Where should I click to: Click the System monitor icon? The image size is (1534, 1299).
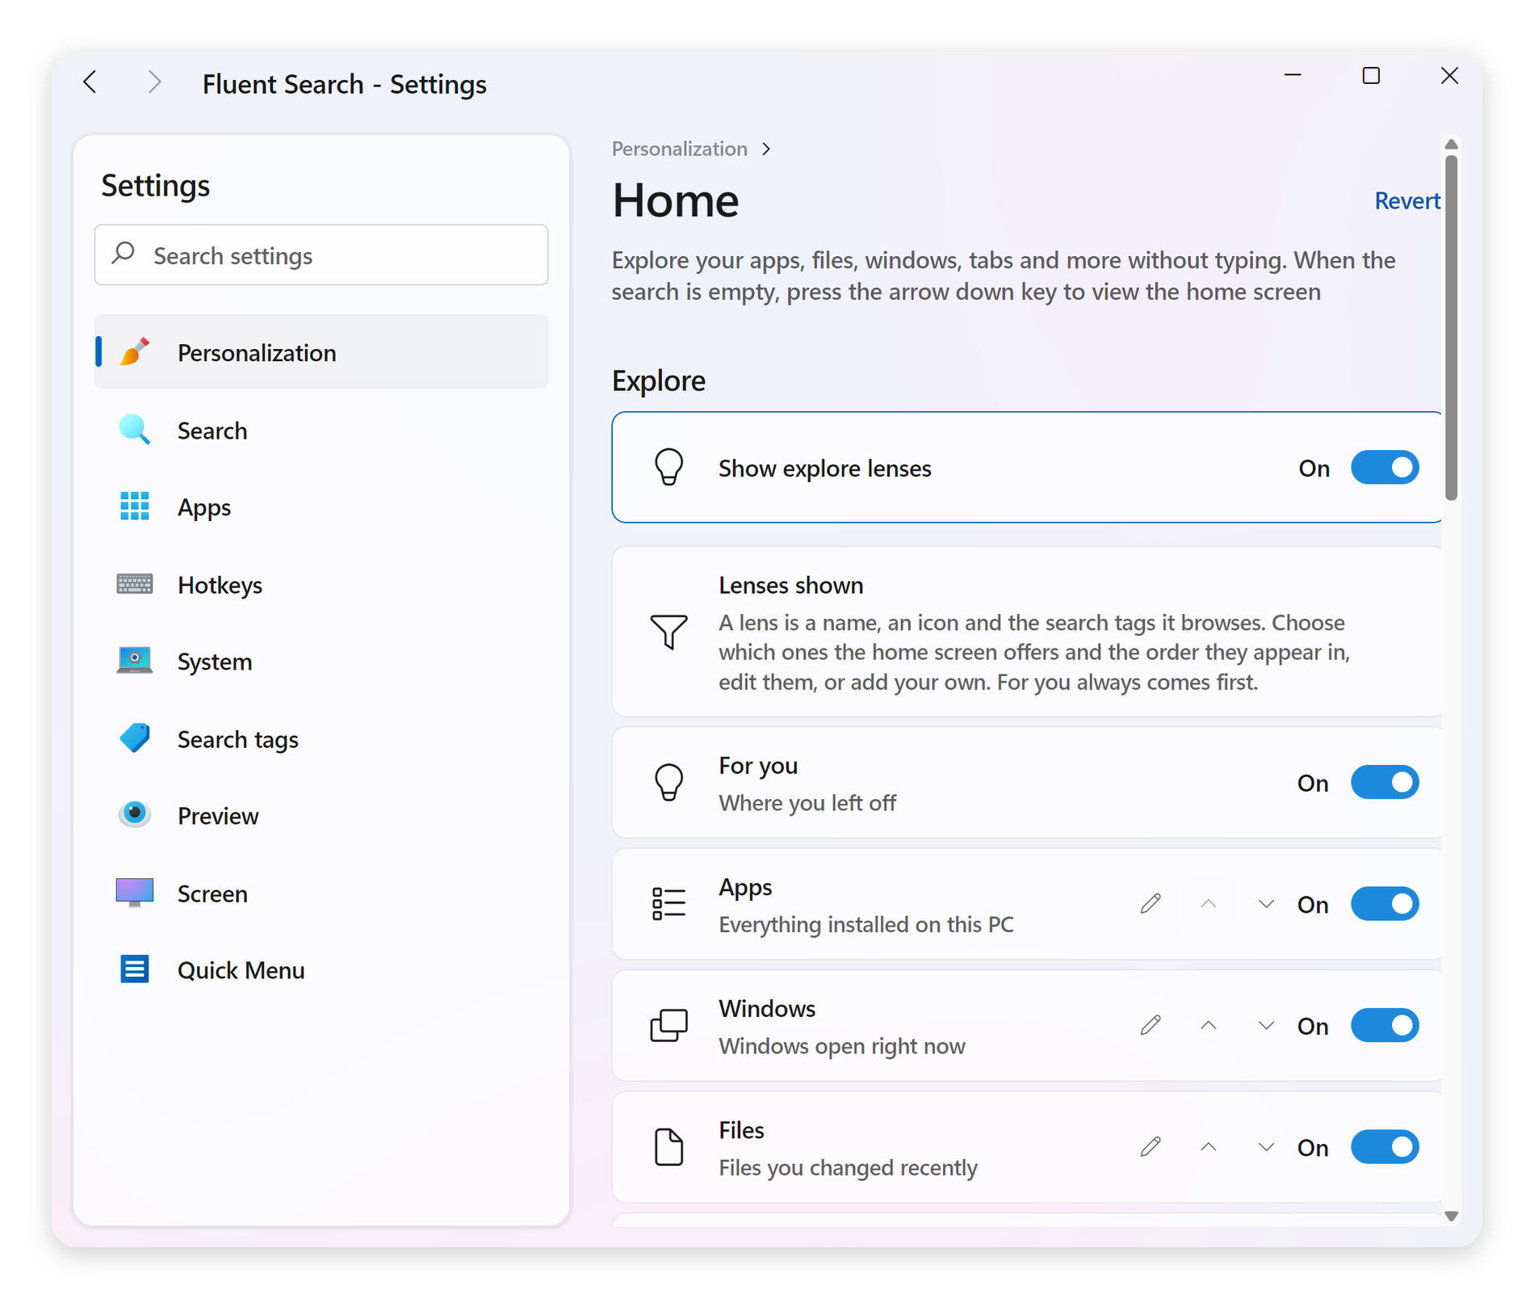pyautogui.click(x=134, y=661)
